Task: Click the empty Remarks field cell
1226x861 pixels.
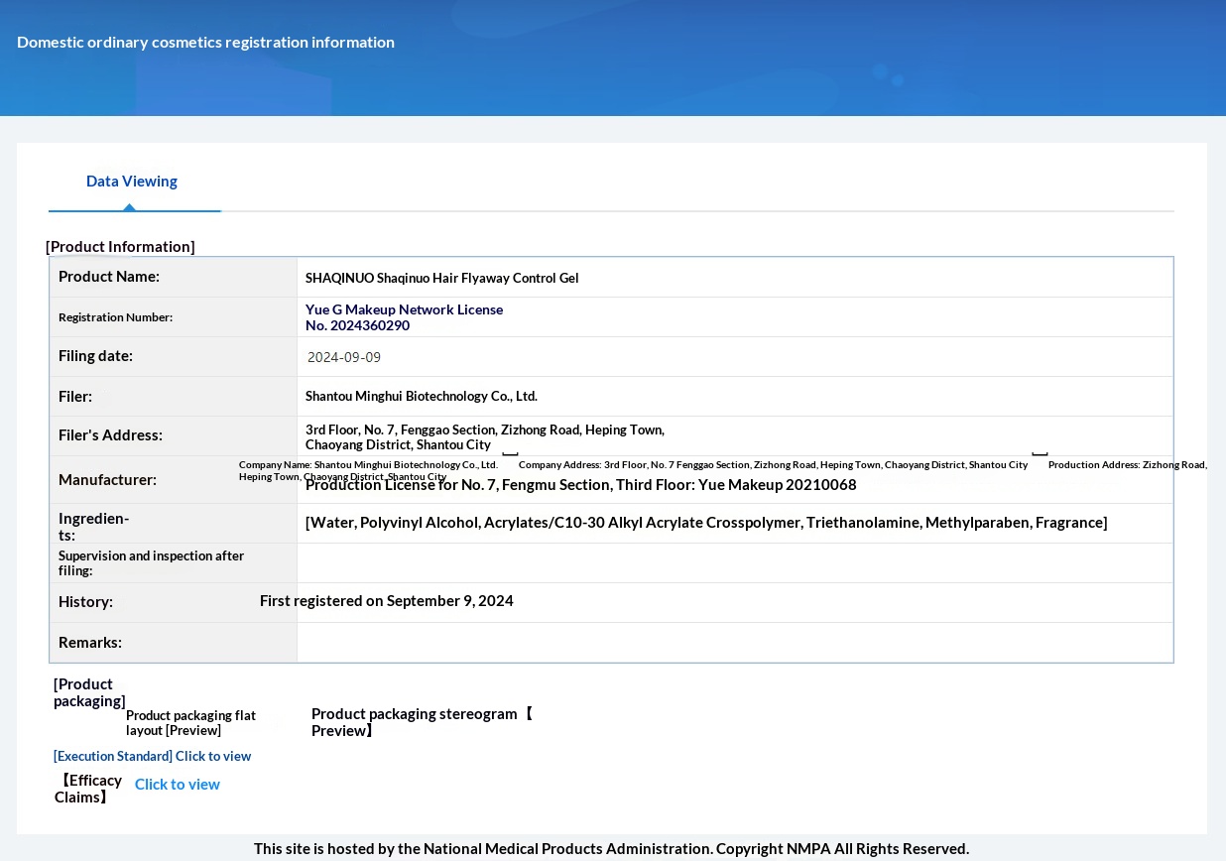Action: point(734,643)
